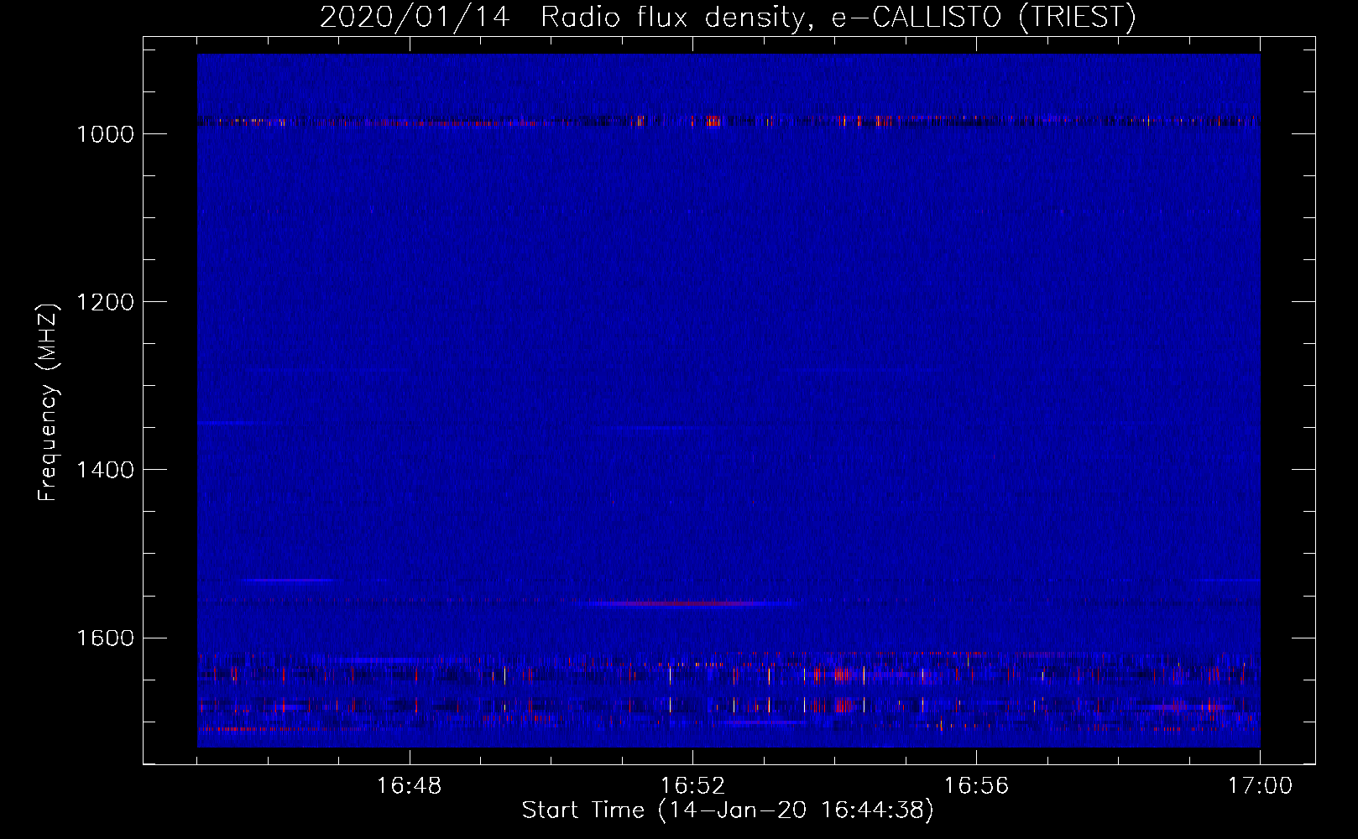This screenshot has width=1358, height=839.
Task: Click the blue streak near 1530 MHz around 16:46
Action: pos(288,580)
